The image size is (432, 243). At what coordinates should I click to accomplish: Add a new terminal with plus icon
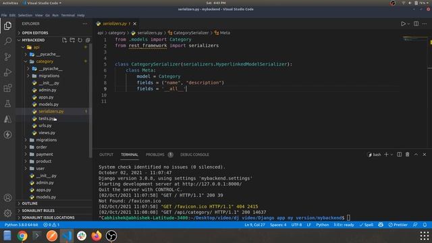pos(386,155)
